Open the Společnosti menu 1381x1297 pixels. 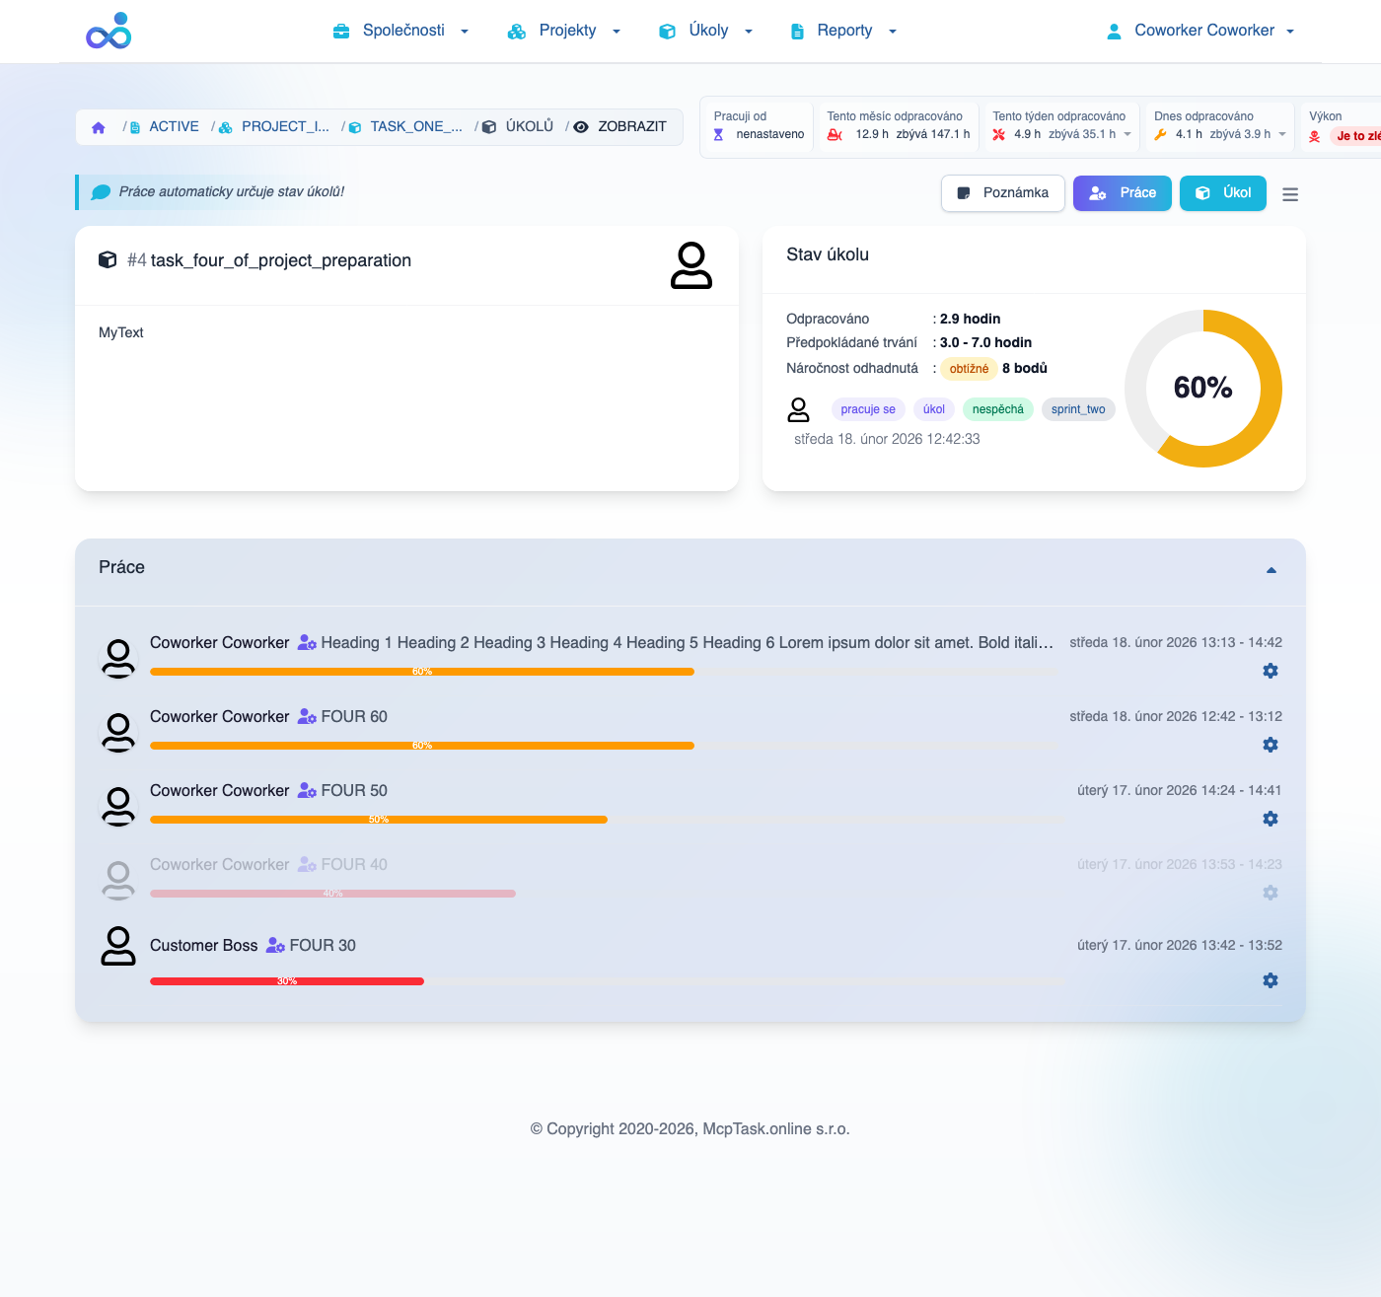[x=402, y=31]
